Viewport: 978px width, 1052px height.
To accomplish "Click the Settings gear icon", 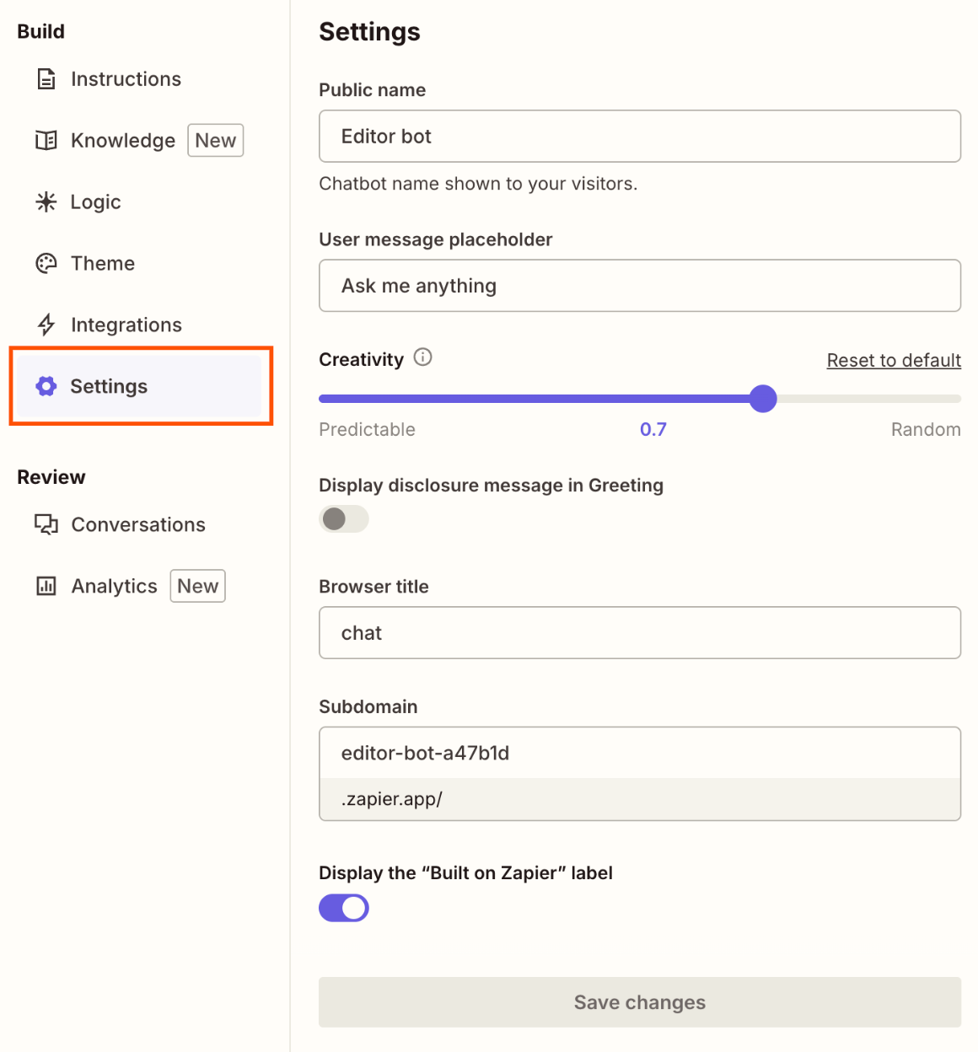I will pos(46,386).
